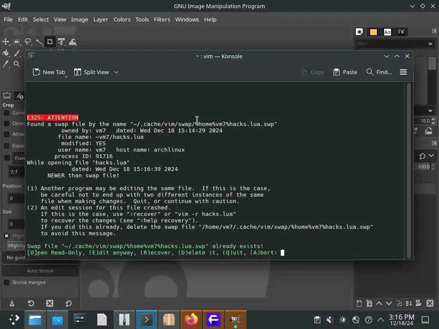This screenshot has width=439, height=329.
Task: Open the brush tag dropdown below list
Action: 430,111
